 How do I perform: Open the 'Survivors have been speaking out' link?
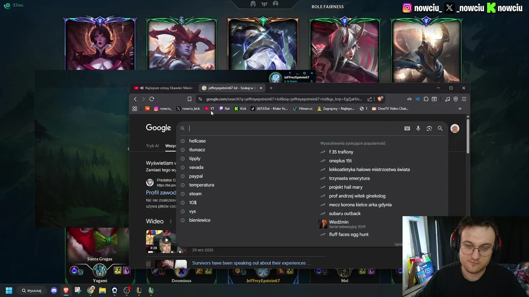(x=251, y=263)
